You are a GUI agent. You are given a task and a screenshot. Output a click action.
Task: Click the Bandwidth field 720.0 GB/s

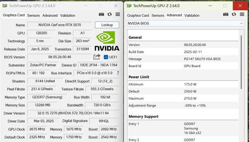[102, 105]
